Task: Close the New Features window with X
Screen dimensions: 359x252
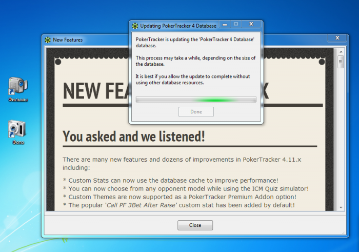Action: (337, 38)
